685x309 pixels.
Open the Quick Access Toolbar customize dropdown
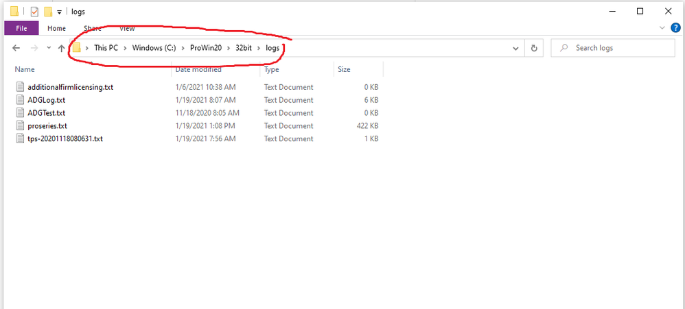pyautogui.click(x=60, y=12)
